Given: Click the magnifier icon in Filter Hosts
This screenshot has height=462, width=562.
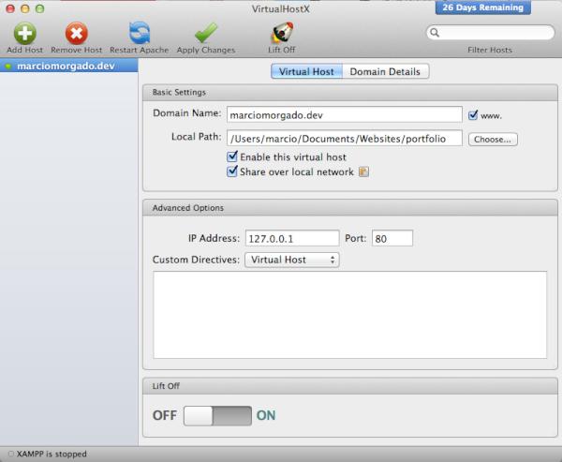Looking at the screenshot, I should pos(435,33).
